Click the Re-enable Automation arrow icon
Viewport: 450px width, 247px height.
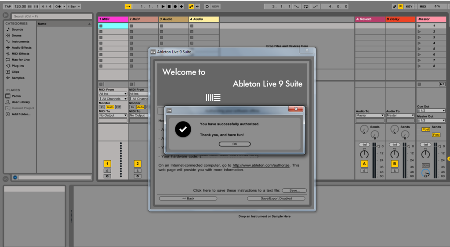coord(197,6)
